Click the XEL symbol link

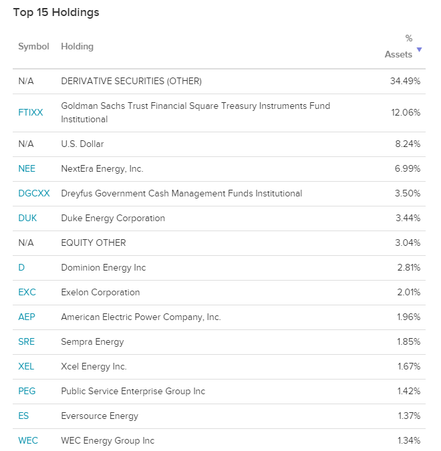(x=26, y=366)
